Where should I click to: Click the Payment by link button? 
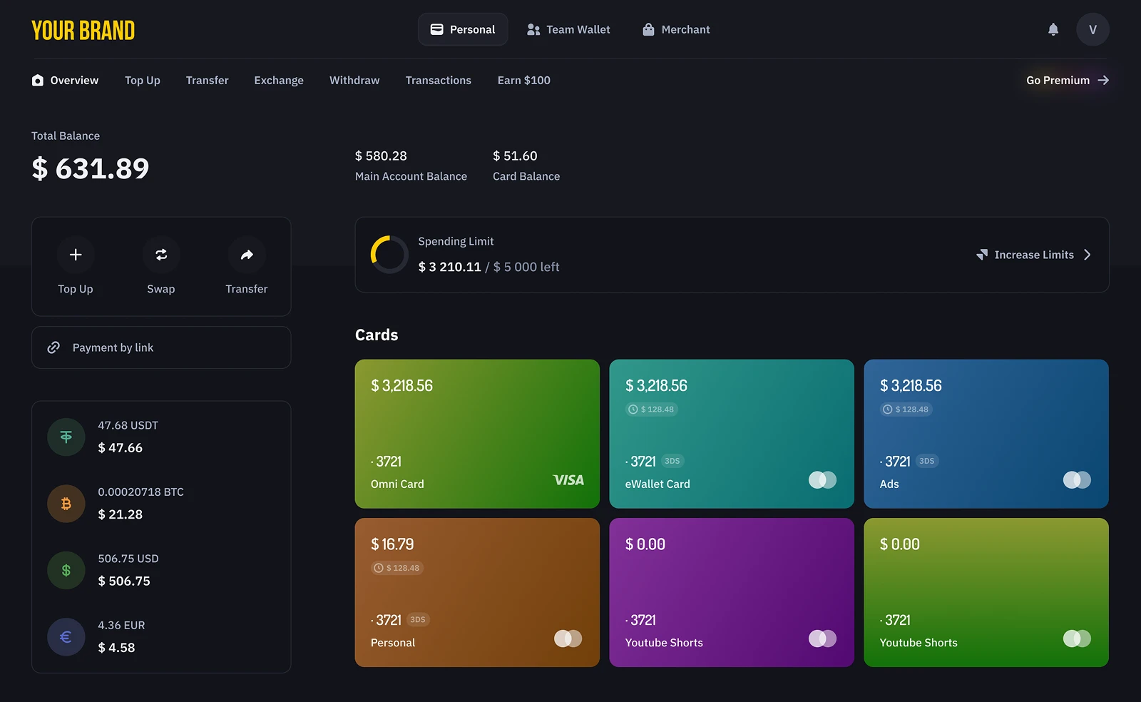coord(161,347)
